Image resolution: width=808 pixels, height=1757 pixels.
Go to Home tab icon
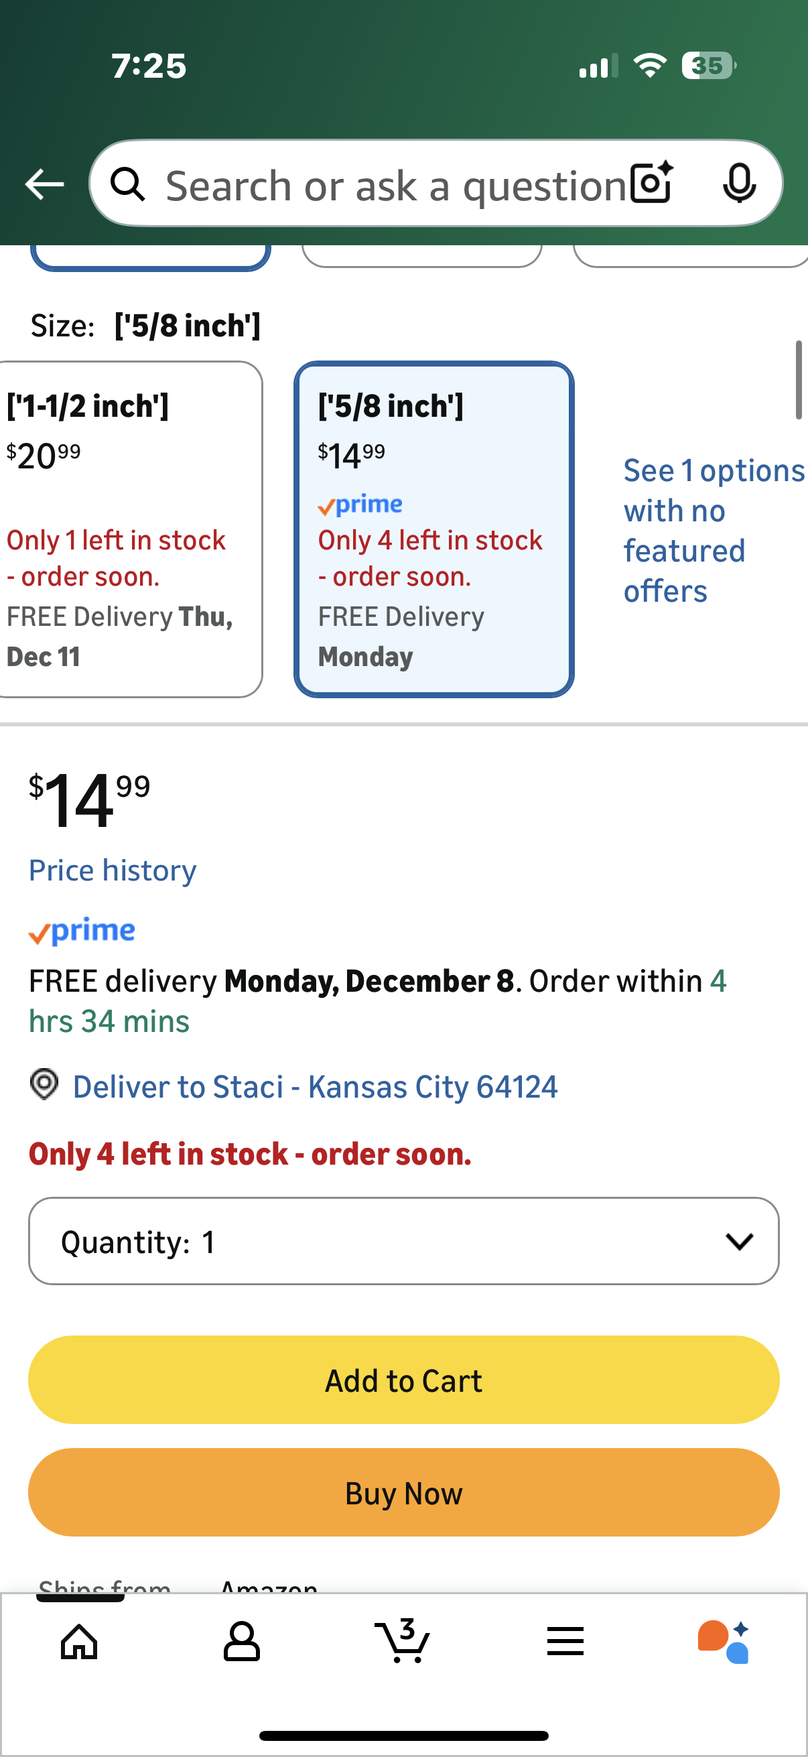tap(79, 1641)
